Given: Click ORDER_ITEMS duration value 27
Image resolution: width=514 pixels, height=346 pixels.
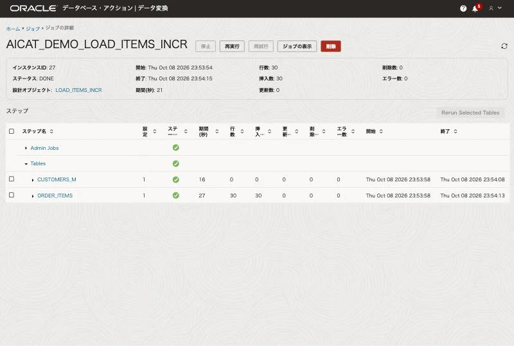Looking at the screenshot, I should pyautogui.click(x=202, y=196).
